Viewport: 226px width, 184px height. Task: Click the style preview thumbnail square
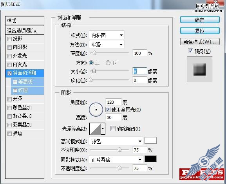(x=199, y=69)
